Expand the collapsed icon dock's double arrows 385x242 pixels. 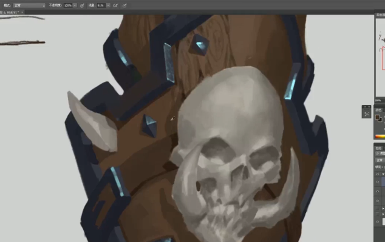click(x=365, y=107)
